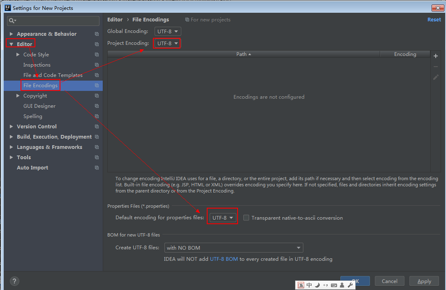Screen dimensions: 446x290
Task: Select Inspections in the settings tree
Action: click(37, 65)
